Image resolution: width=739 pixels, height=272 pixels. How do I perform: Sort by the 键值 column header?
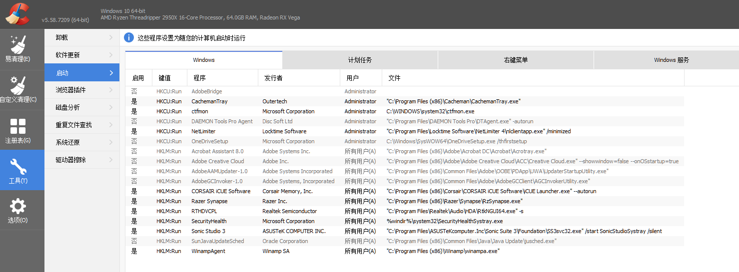tap(169, 78)
